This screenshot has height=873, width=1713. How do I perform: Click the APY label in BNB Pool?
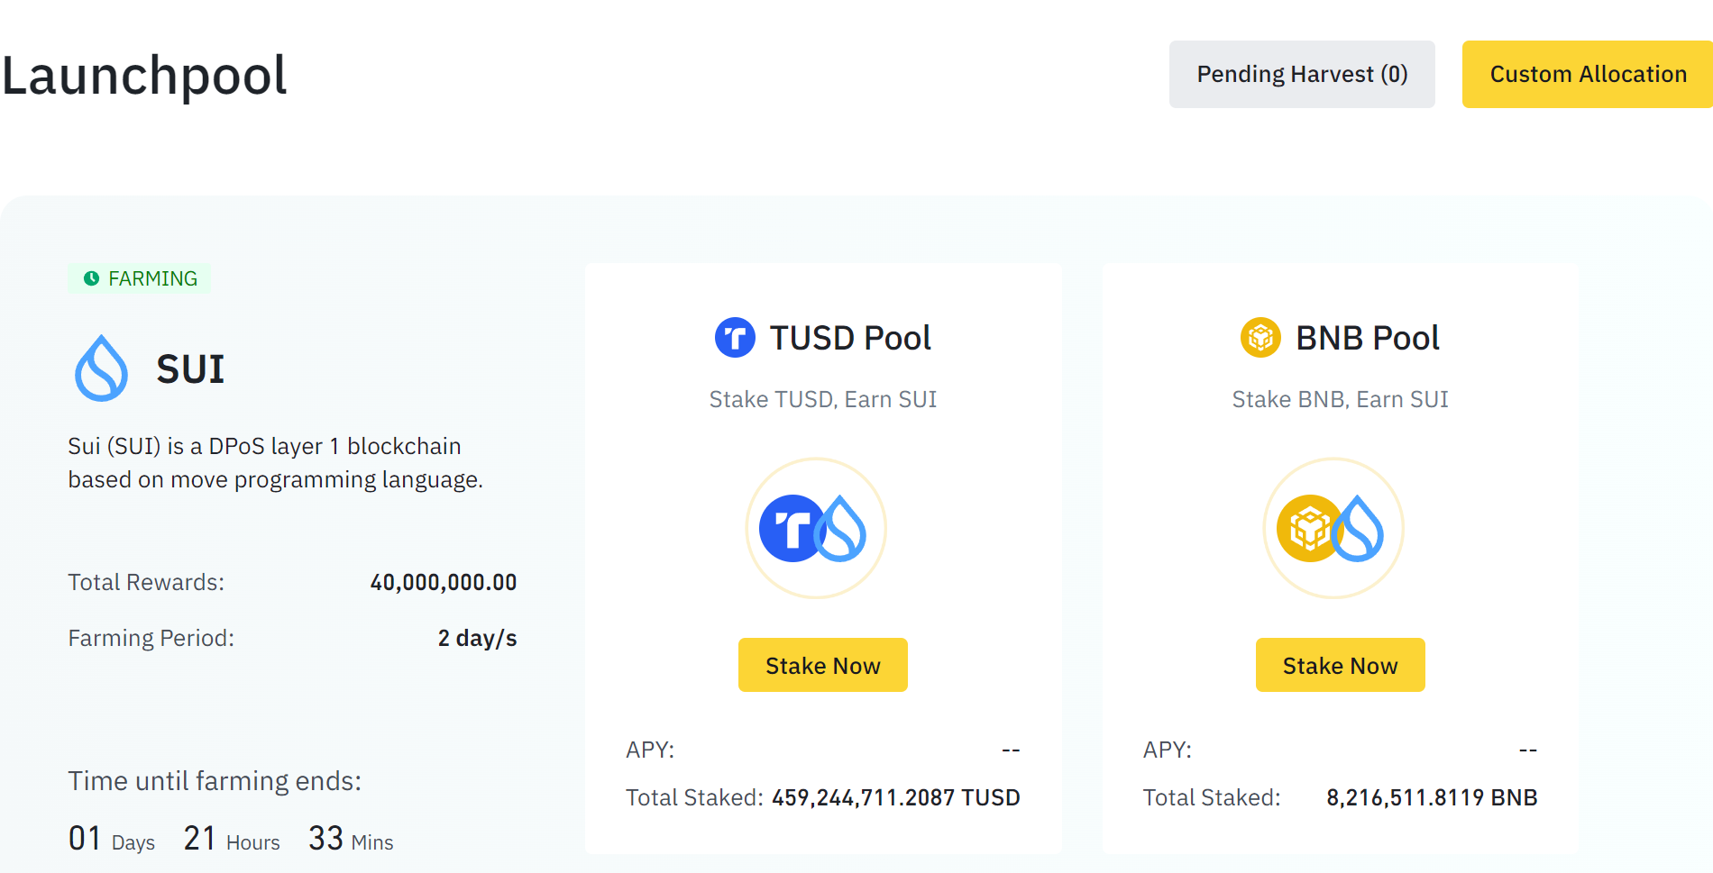coord(1168,750)
